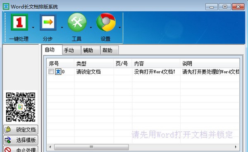The height and width of the screenshot is (152, 248).
Task: Close the Word长文档排版系统 window
Action: coord(238,7)
